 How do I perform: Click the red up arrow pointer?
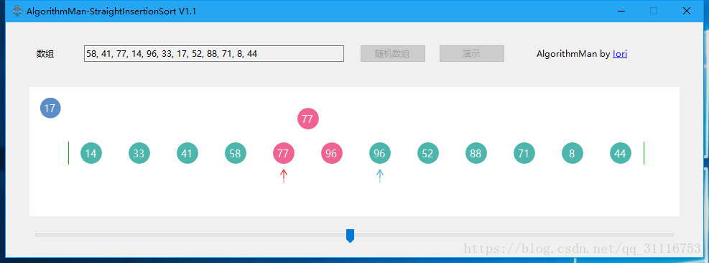(x=284, y=175)
